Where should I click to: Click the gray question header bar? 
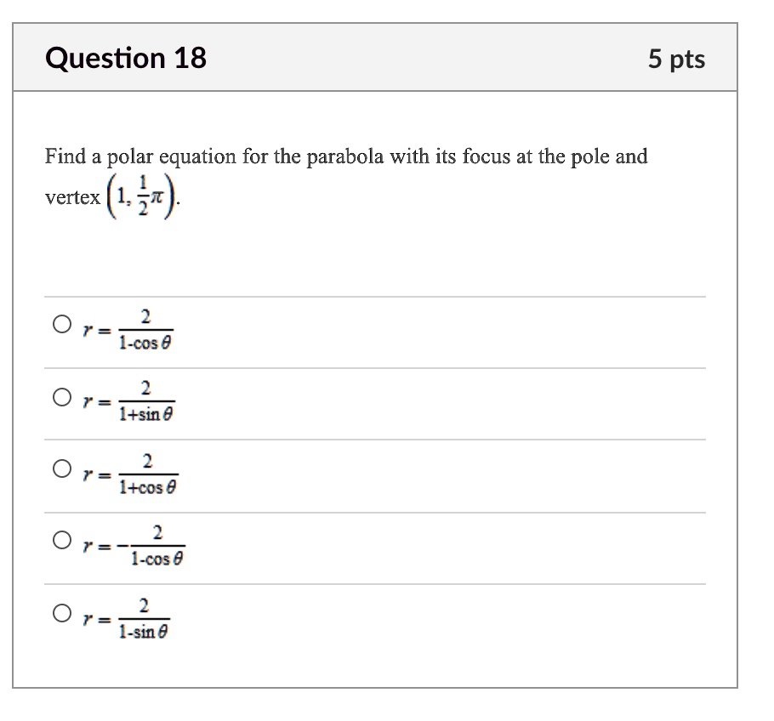click(375, 57)
